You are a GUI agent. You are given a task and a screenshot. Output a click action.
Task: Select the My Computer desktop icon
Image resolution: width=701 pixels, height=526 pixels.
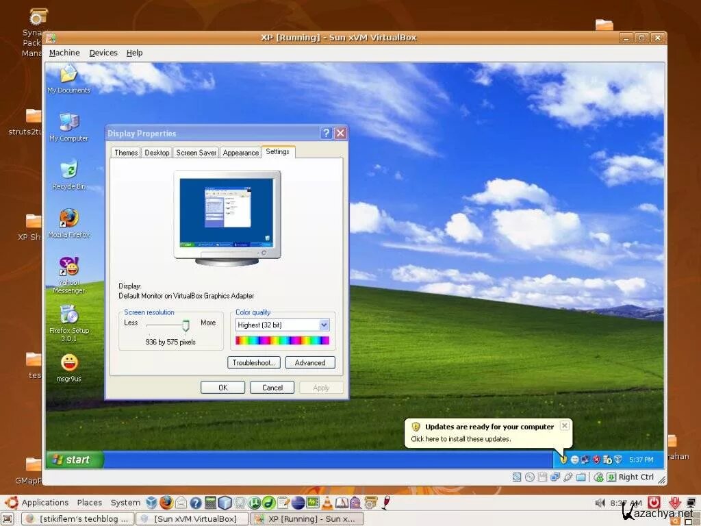click(x=69, y=127)
